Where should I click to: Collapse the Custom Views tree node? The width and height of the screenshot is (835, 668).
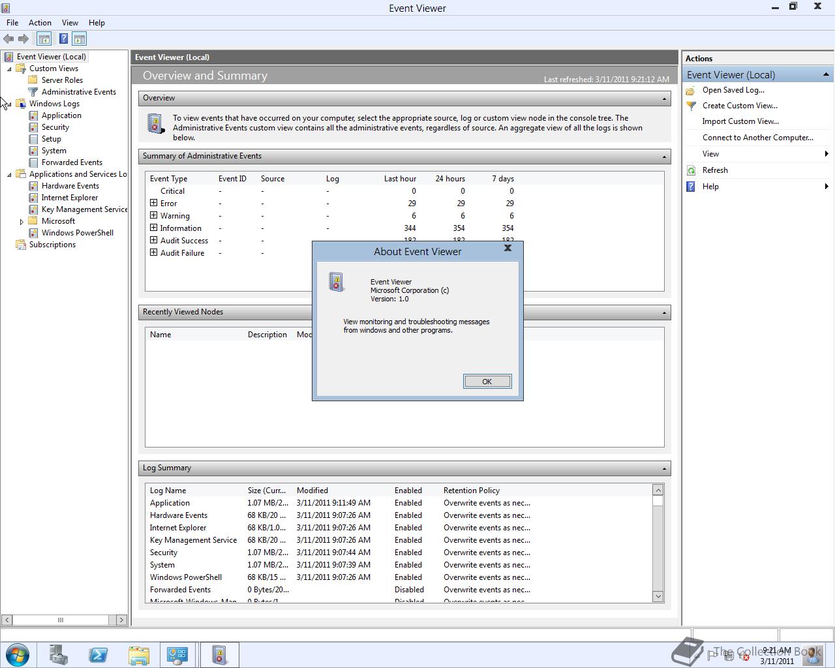(x=9, y=69)
